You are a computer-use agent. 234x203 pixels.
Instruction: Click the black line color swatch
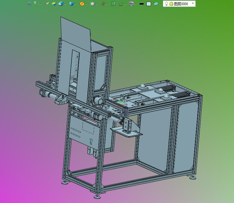pos(142,4)
